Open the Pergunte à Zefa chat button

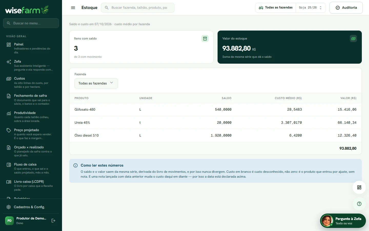coord(343,221)
